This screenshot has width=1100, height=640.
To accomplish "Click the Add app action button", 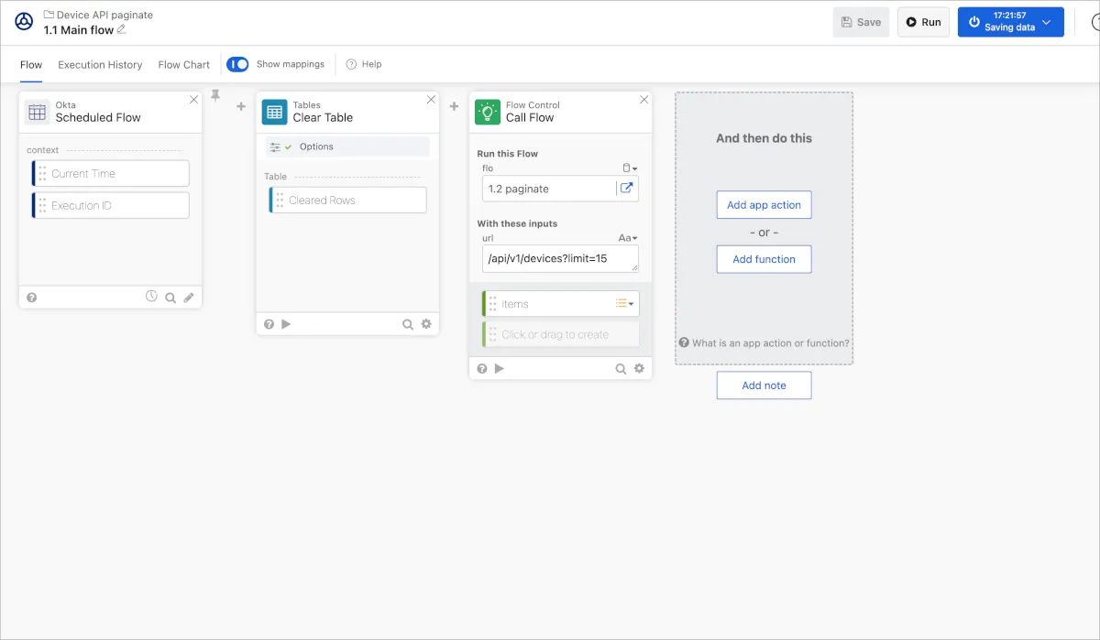I will 764,205.
